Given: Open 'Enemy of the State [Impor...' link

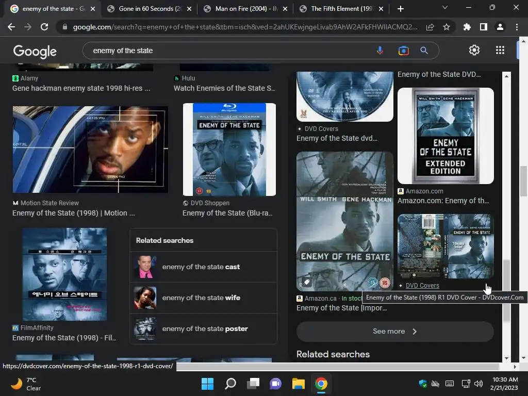Looking at the screenshot, I should pyautogui.click(x=341, y=308).
